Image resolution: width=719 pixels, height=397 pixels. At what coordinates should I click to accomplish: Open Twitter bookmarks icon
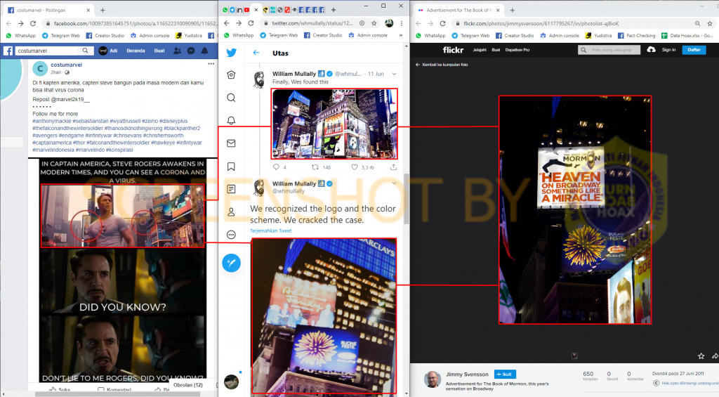[231, 166]
